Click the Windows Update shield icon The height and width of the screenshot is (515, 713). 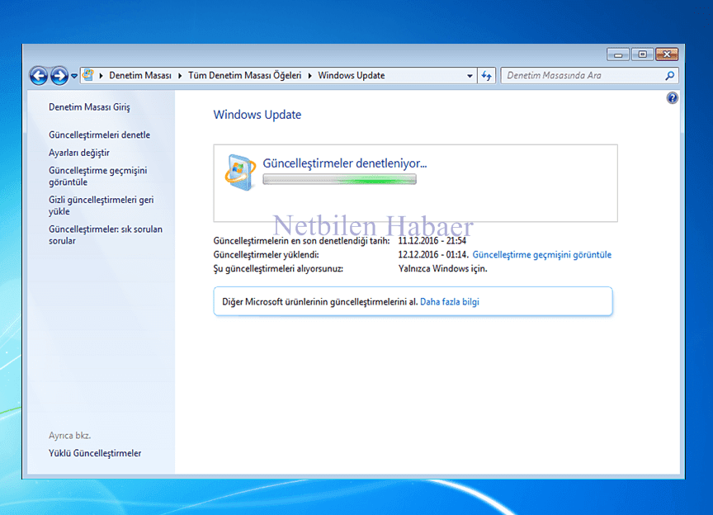240,172
